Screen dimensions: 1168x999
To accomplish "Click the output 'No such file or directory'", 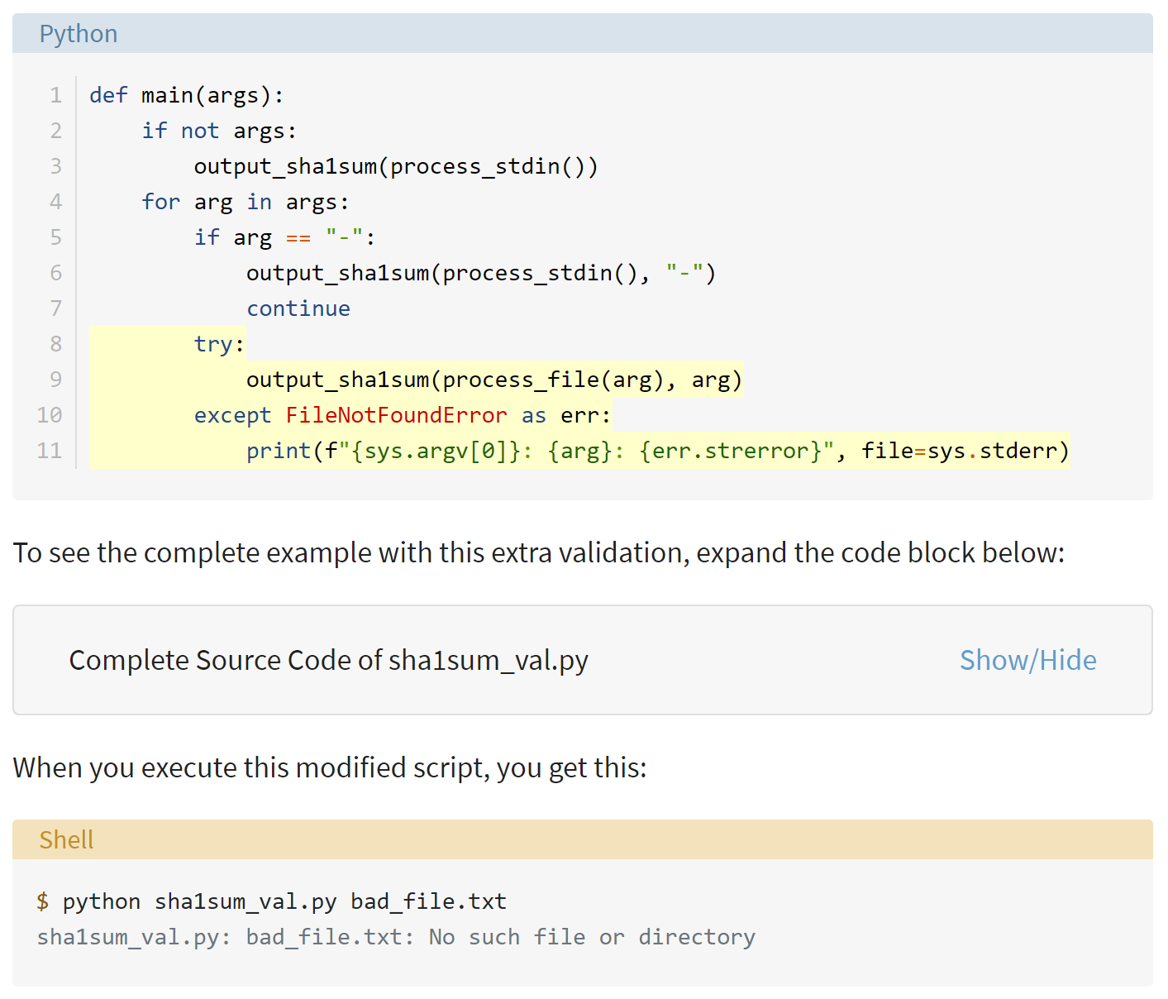I will pos(592,937).
